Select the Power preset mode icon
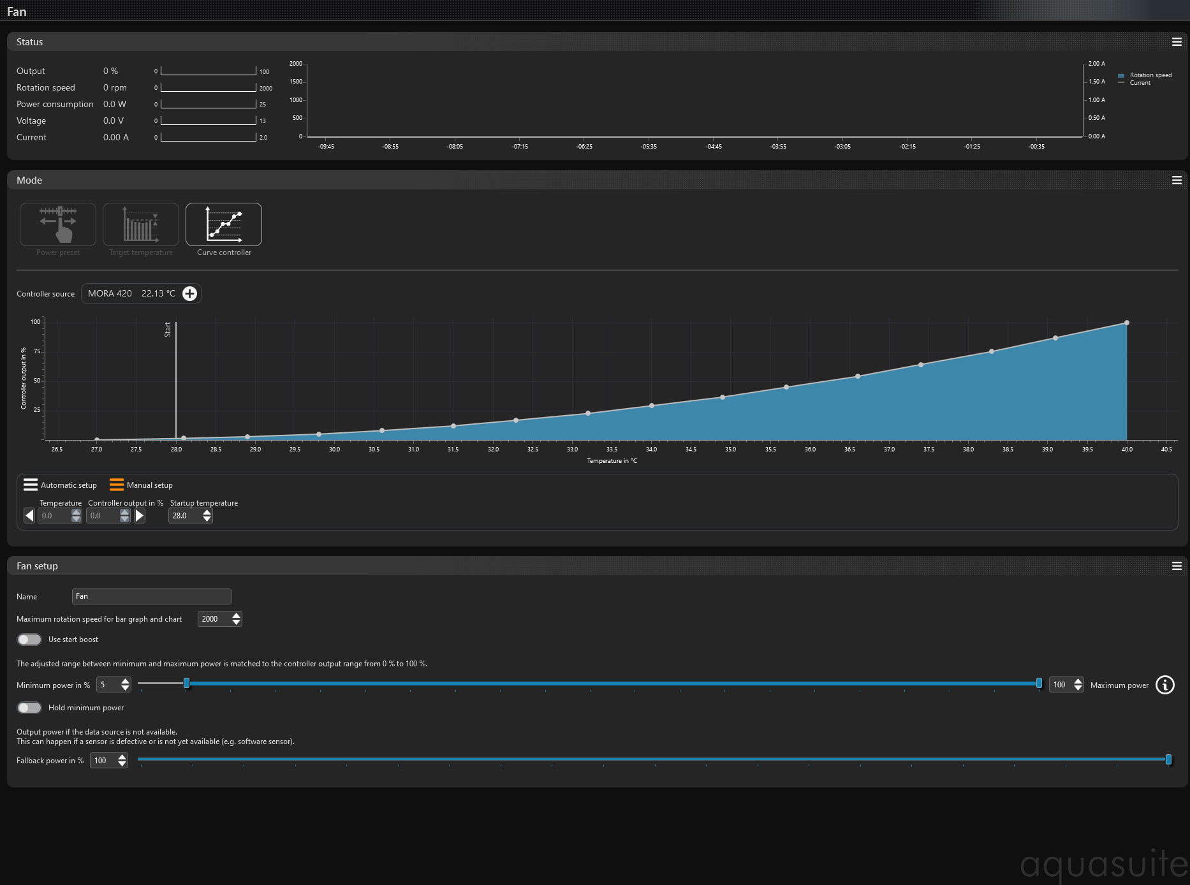The width and height of the screenshot is (1190, 885). coord(58,224)
